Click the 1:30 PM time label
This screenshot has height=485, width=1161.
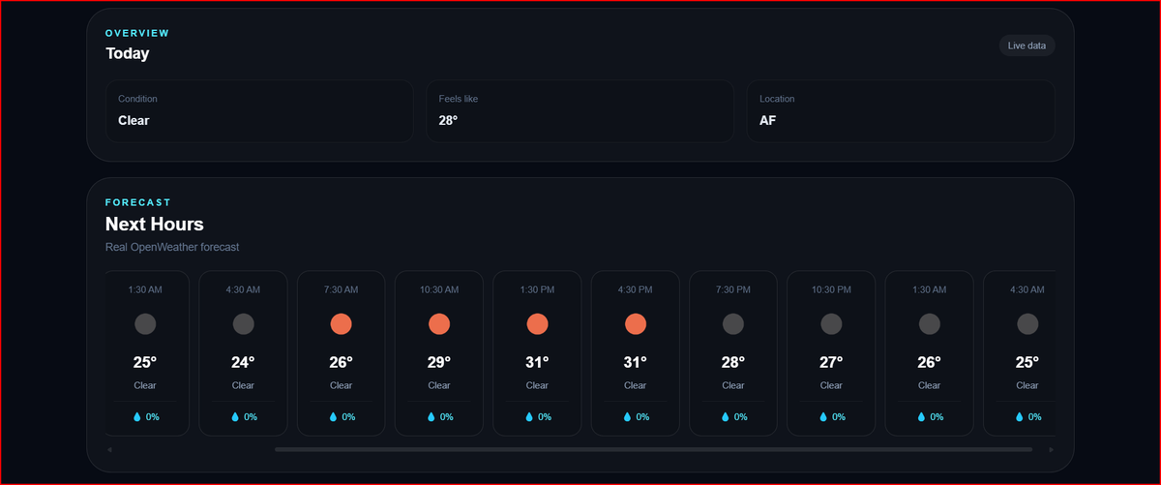537,289
